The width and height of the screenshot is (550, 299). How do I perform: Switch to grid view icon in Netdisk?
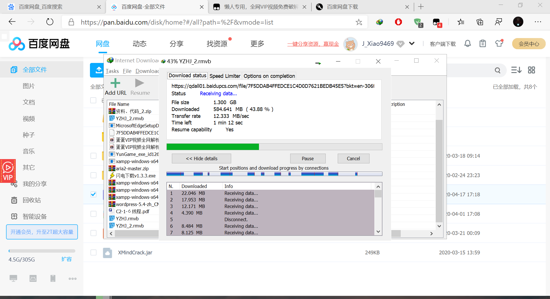tap(531, 70)
